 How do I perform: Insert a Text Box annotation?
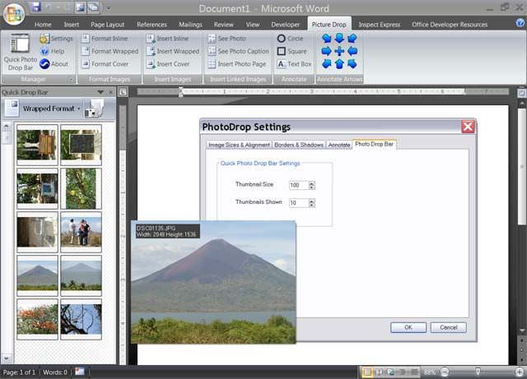click(294, 63)
